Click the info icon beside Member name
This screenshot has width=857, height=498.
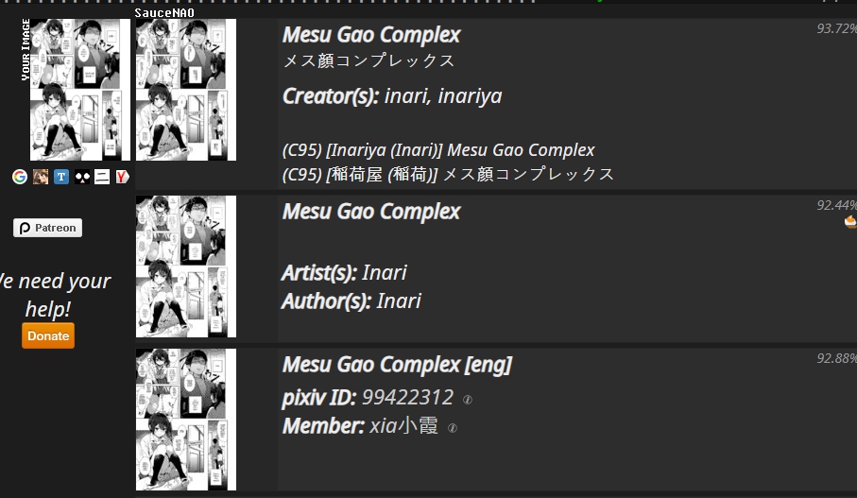[x=453, y=428]
